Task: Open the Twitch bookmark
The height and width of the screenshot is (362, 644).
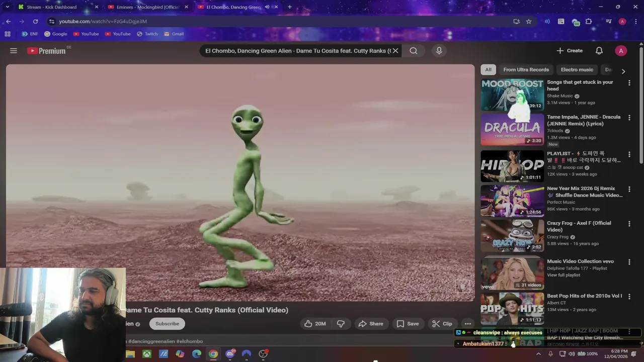Action: tap(147, 34)
